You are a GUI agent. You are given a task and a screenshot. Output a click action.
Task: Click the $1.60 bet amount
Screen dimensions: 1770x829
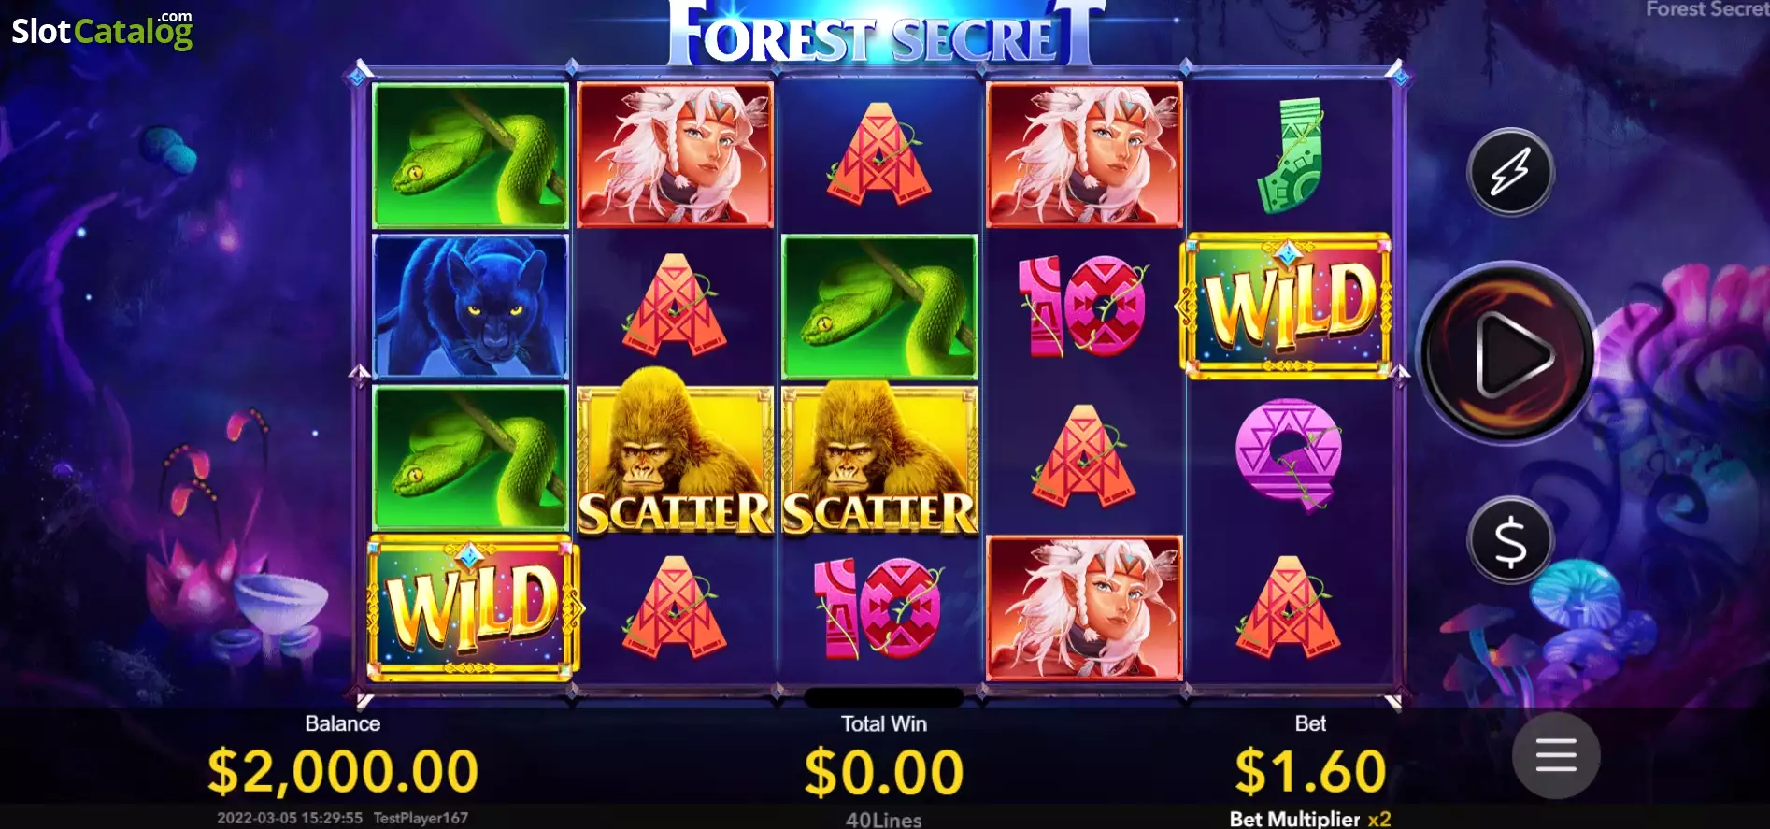(x=1310, y=772)
